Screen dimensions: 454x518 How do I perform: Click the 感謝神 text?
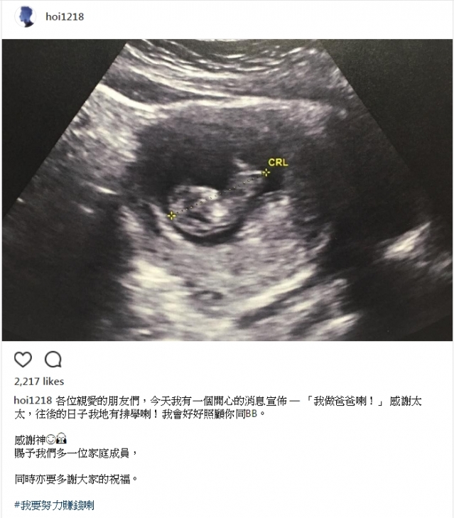click(x=30, y=440)
